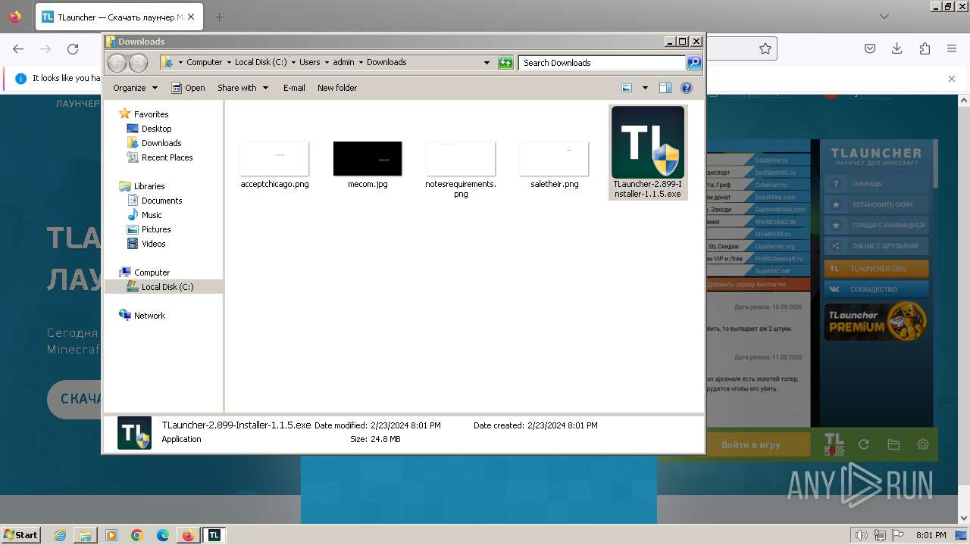List all tabs dropdown in Firefox

click(884, 17)
